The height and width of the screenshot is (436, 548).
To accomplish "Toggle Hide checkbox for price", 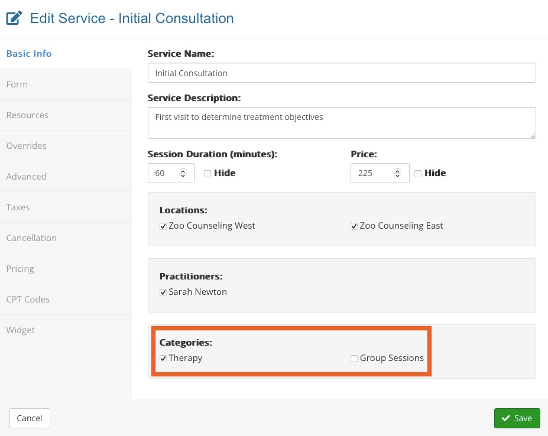I will 418,174.
